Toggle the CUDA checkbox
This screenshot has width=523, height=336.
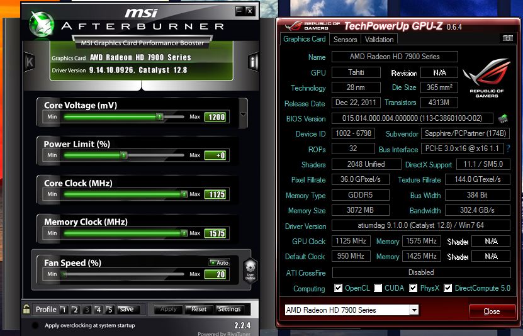pyautogui.click(x=378, y=288)
